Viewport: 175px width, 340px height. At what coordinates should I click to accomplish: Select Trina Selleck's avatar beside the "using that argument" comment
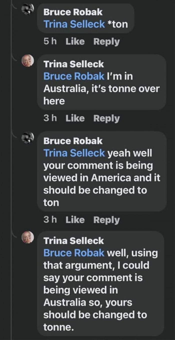click(x=27, y=237)
